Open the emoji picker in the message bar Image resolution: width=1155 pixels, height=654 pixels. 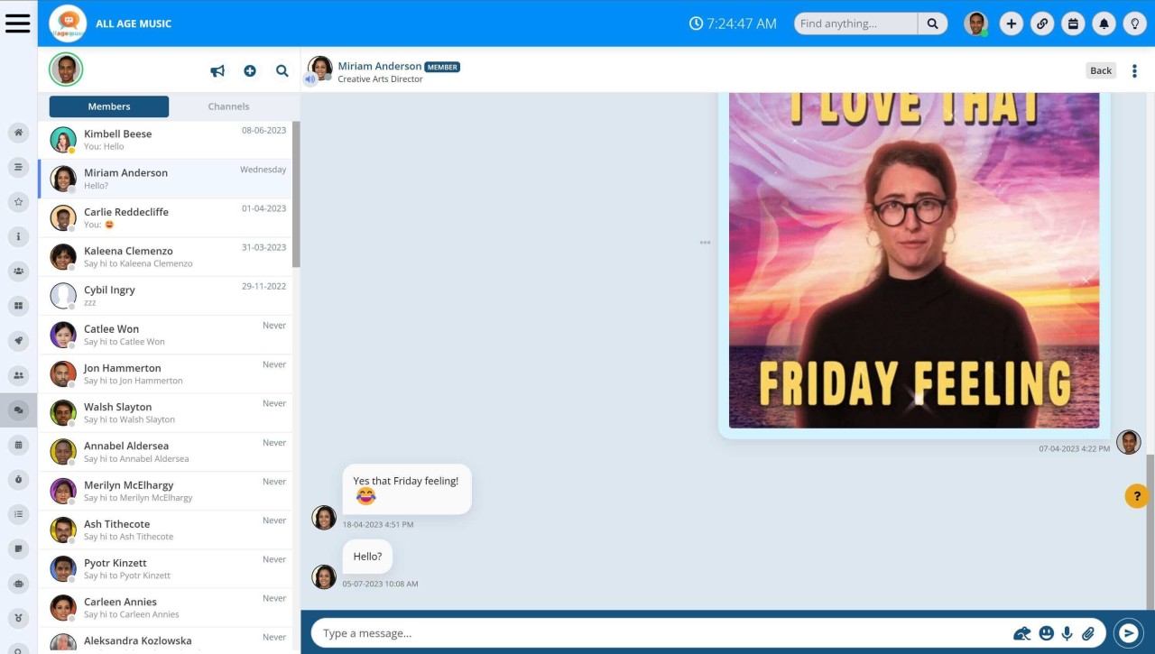(1046, 632)
